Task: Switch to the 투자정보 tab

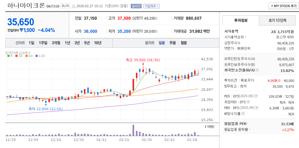Action: [x=241, y=20]
